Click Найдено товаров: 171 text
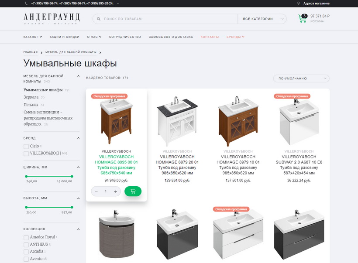 pyautogui.click(x=107, y=78)
